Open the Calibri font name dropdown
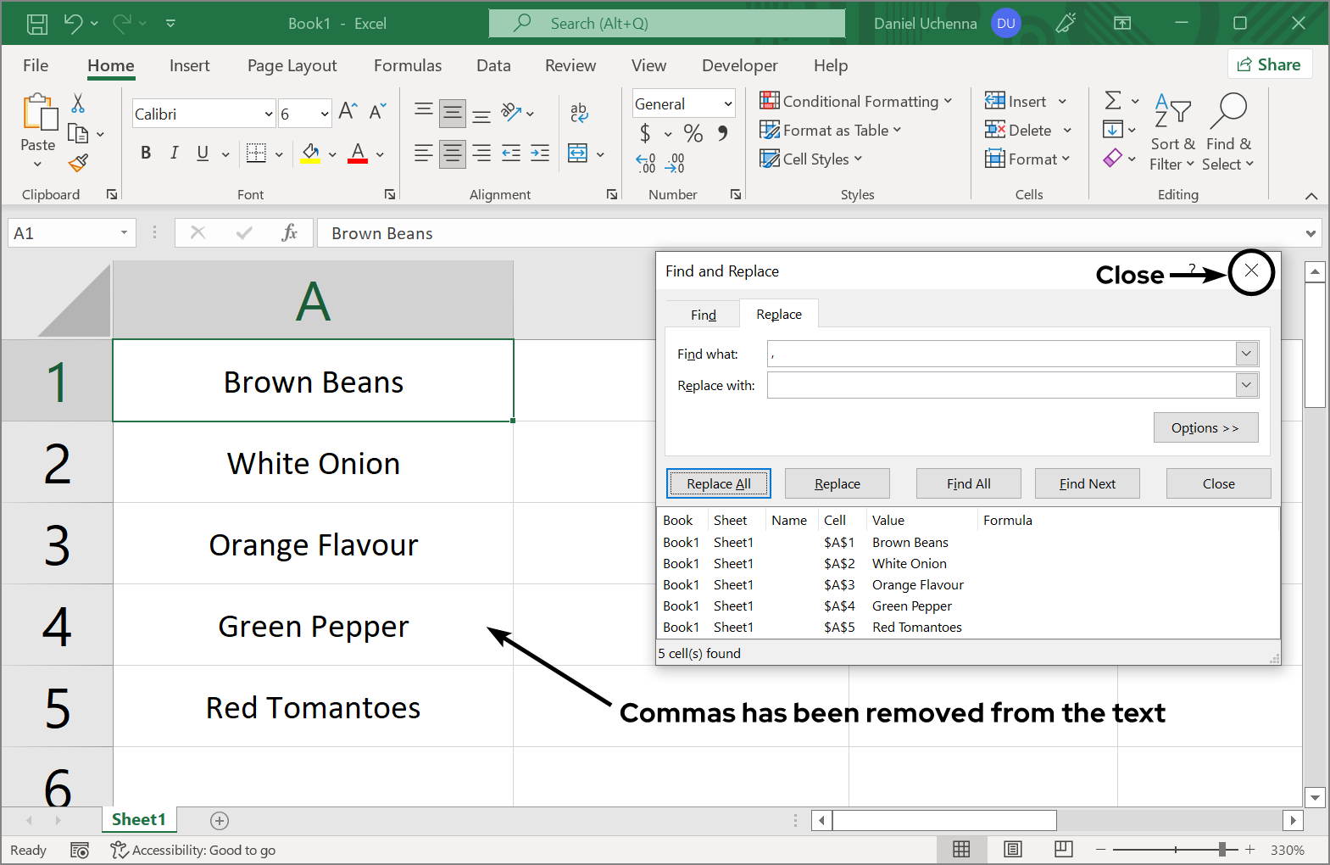 [269, 114]
